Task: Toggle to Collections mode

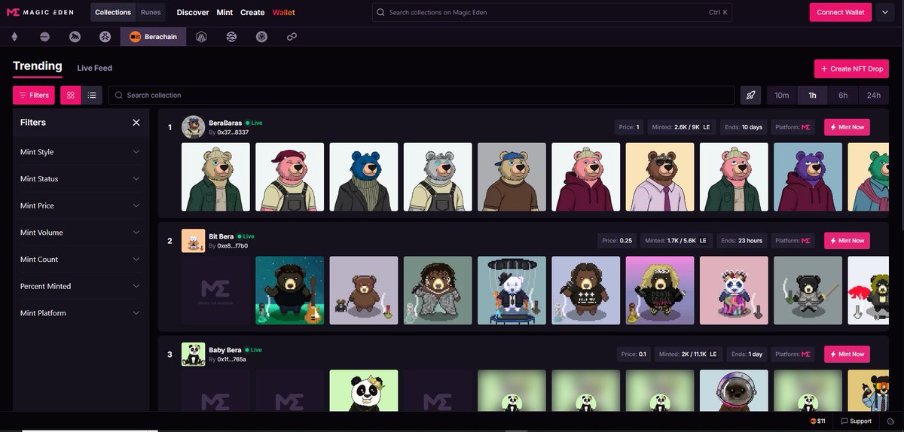Action: [x=113, y=12]
